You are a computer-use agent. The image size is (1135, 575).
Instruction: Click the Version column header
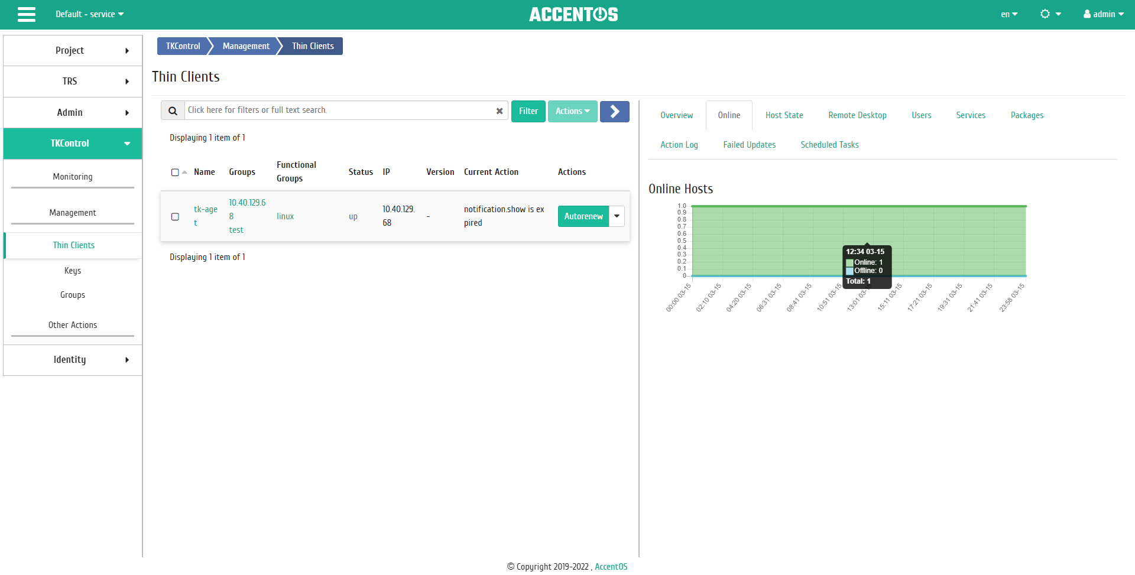point(440,172)
